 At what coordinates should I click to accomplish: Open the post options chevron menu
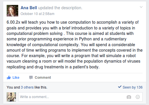[x=141, y=7]
